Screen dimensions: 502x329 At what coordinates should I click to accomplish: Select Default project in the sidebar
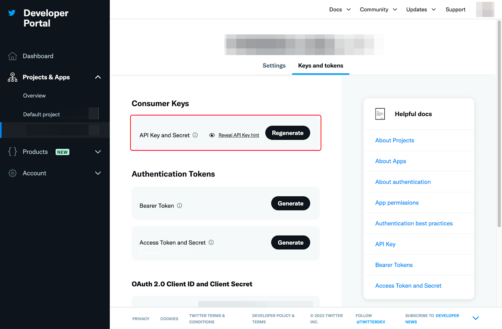41,114
